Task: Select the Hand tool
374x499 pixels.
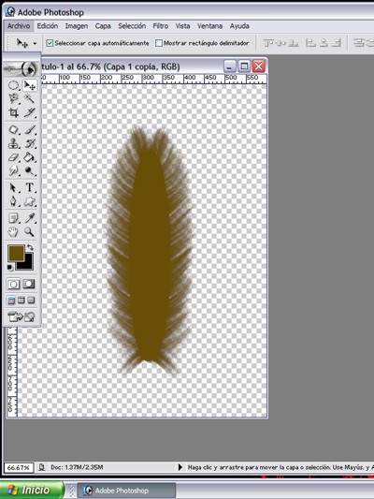Action: point(13,232)
